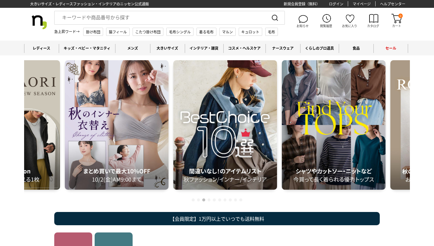Screen dimensions: 434x246
Task: Select trending word 毛布シングル
Action: tap(180, 32)
